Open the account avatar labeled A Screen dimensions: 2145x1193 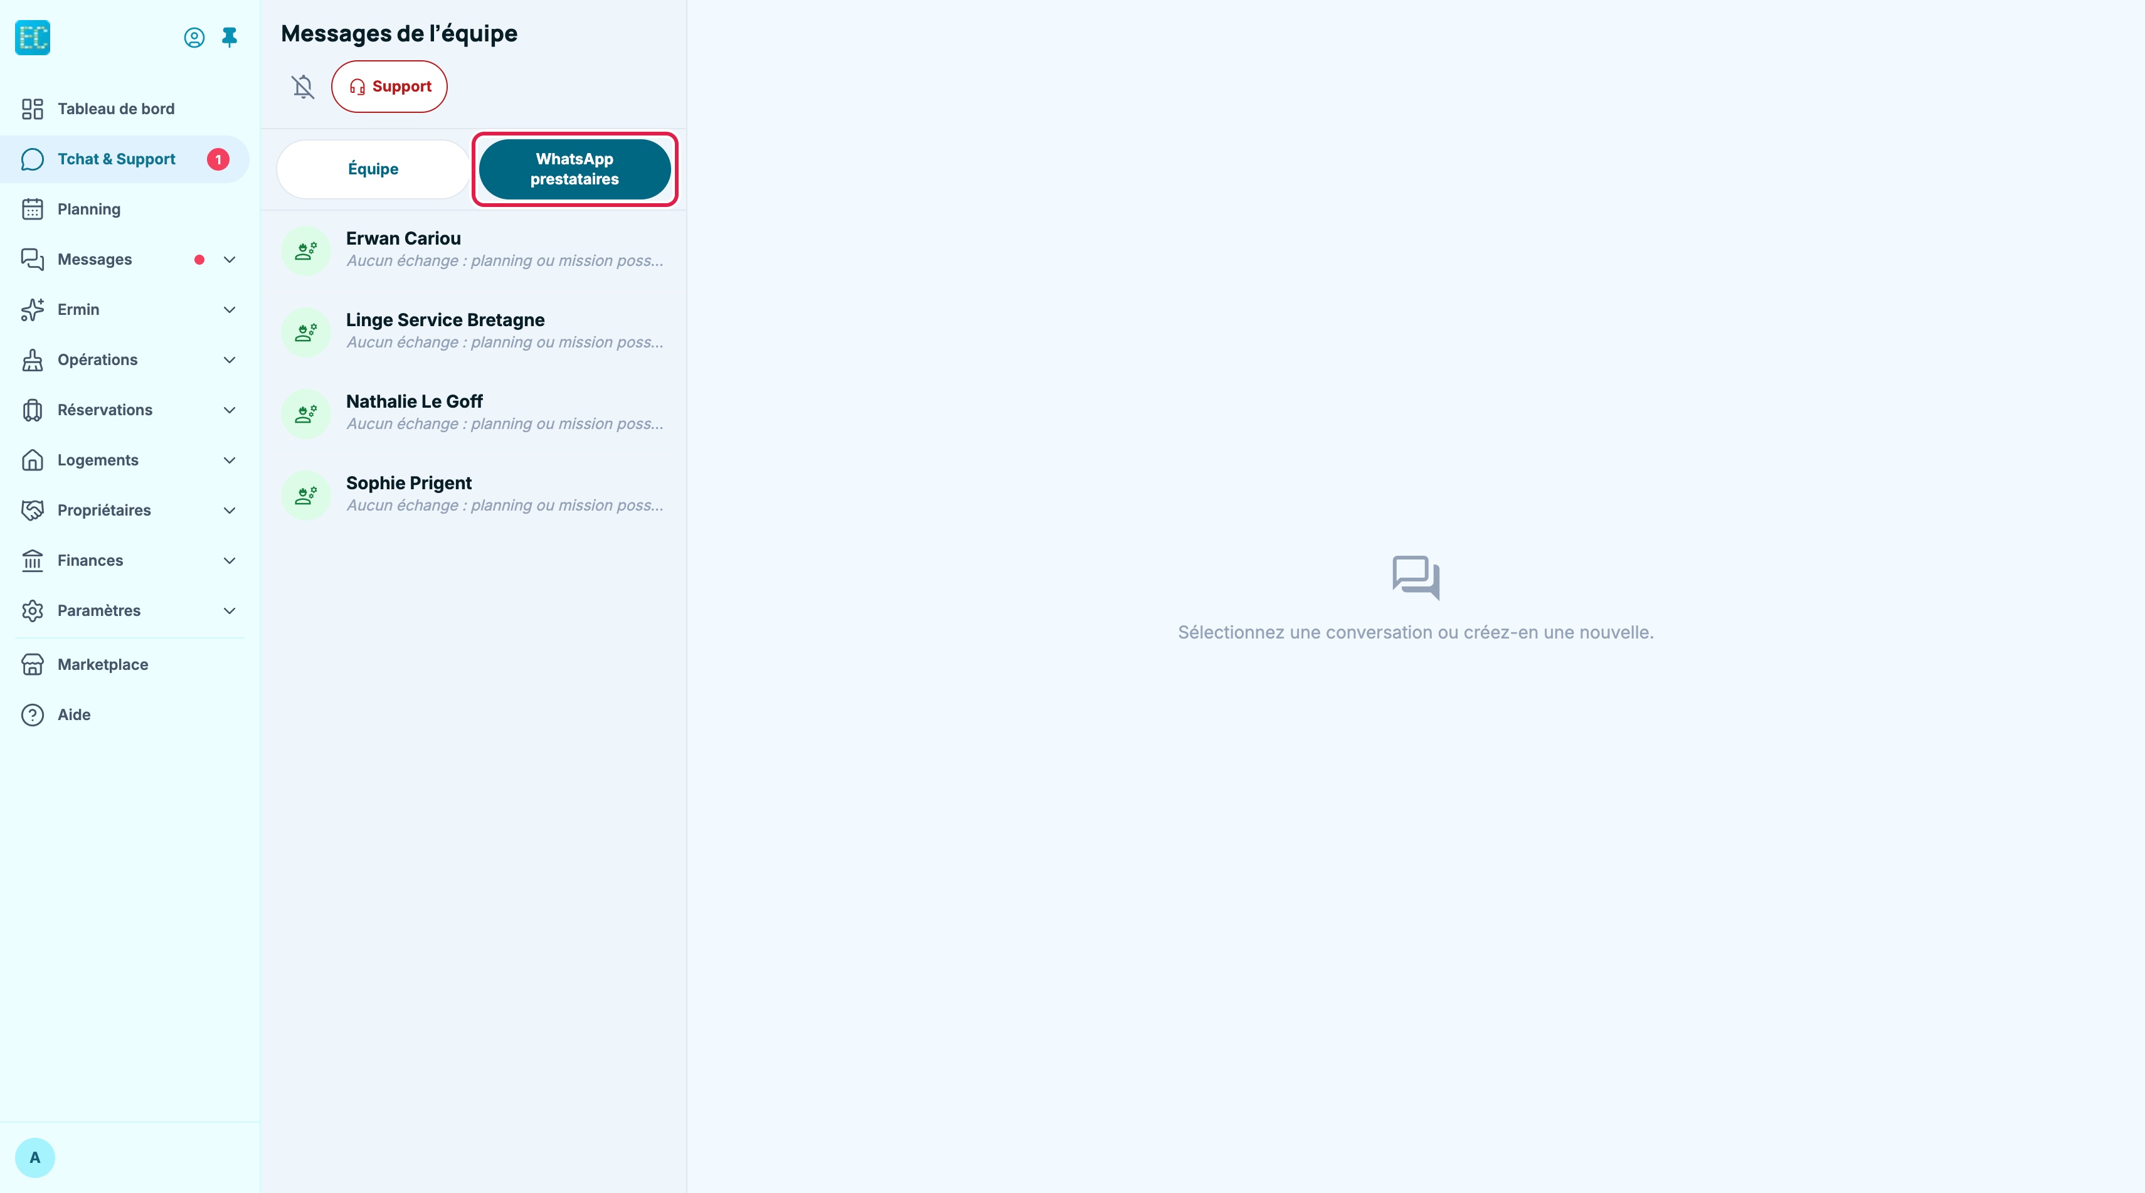pyautogui.click(x=35, y=1157)
